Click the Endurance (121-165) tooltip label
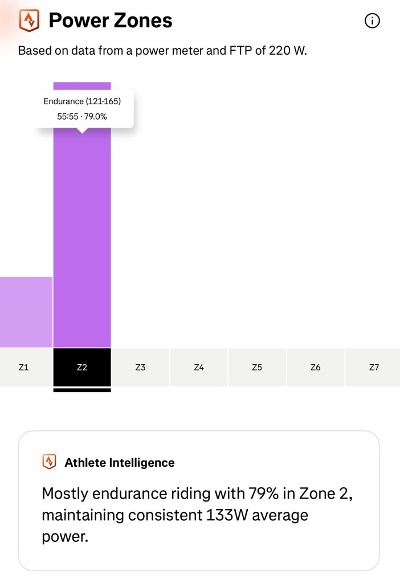 (82, 101)
